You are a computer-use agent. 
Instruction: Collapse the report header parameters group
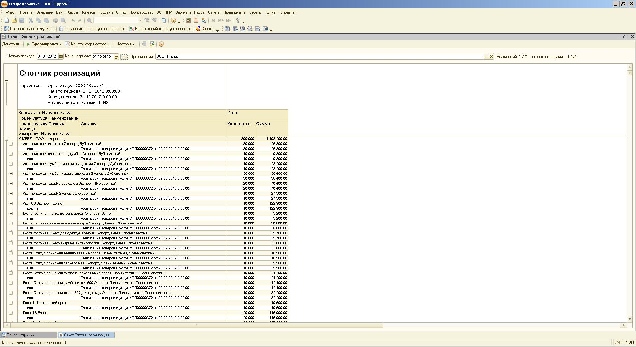click(6, 80)
